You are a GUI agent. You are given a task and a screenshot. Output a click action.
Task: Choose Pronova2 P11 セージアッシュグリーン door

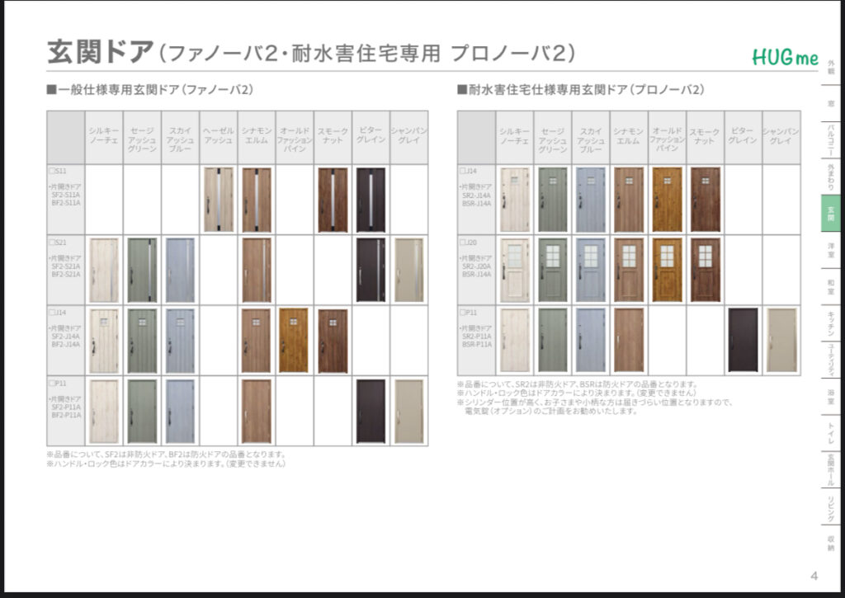coord(553,340)
